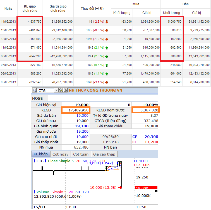Viewport: 211px width, 210px height.
Task: Switch to the KL khớp tab
Action: [41, 154]
